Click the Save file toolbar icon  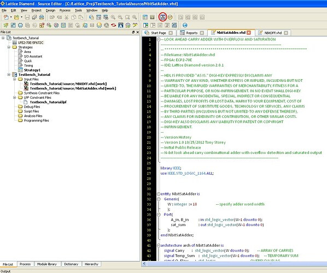[27, 17]
